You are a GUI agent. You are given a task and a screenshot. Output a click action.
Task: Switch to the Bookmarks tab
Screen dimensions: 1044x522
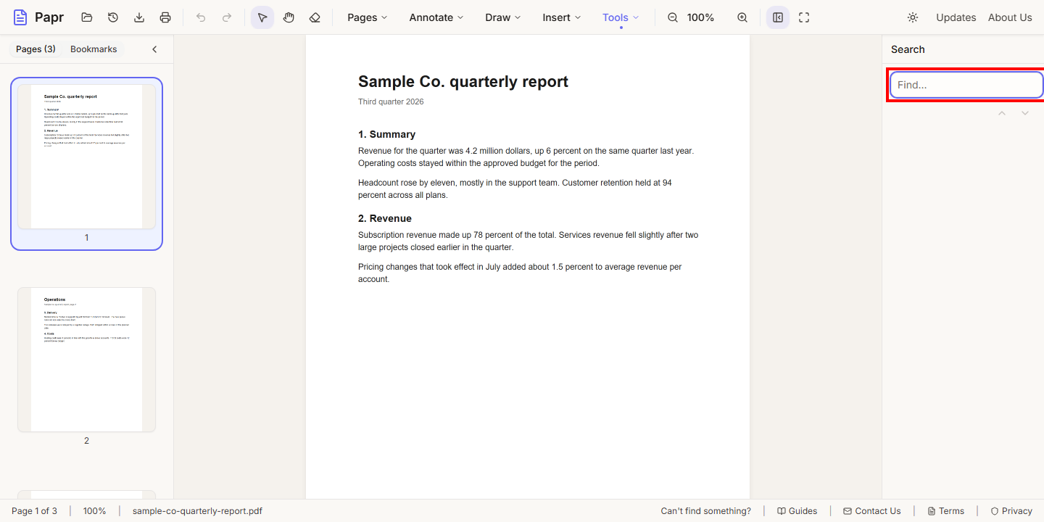tap(94, 49)
